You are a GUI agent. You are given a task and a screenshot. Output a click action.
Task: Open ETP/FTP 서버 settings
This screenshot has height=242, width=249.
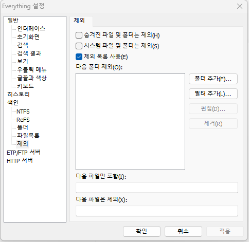coord(24,152)
